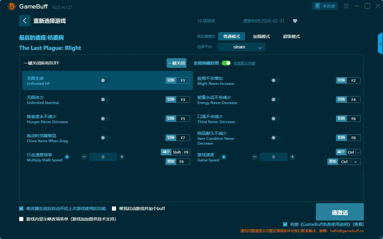Image resolution: width=383 pixels, height=239 pixels.
Task: Select 超级模式 mode tab
Action: tap(291, 36)
